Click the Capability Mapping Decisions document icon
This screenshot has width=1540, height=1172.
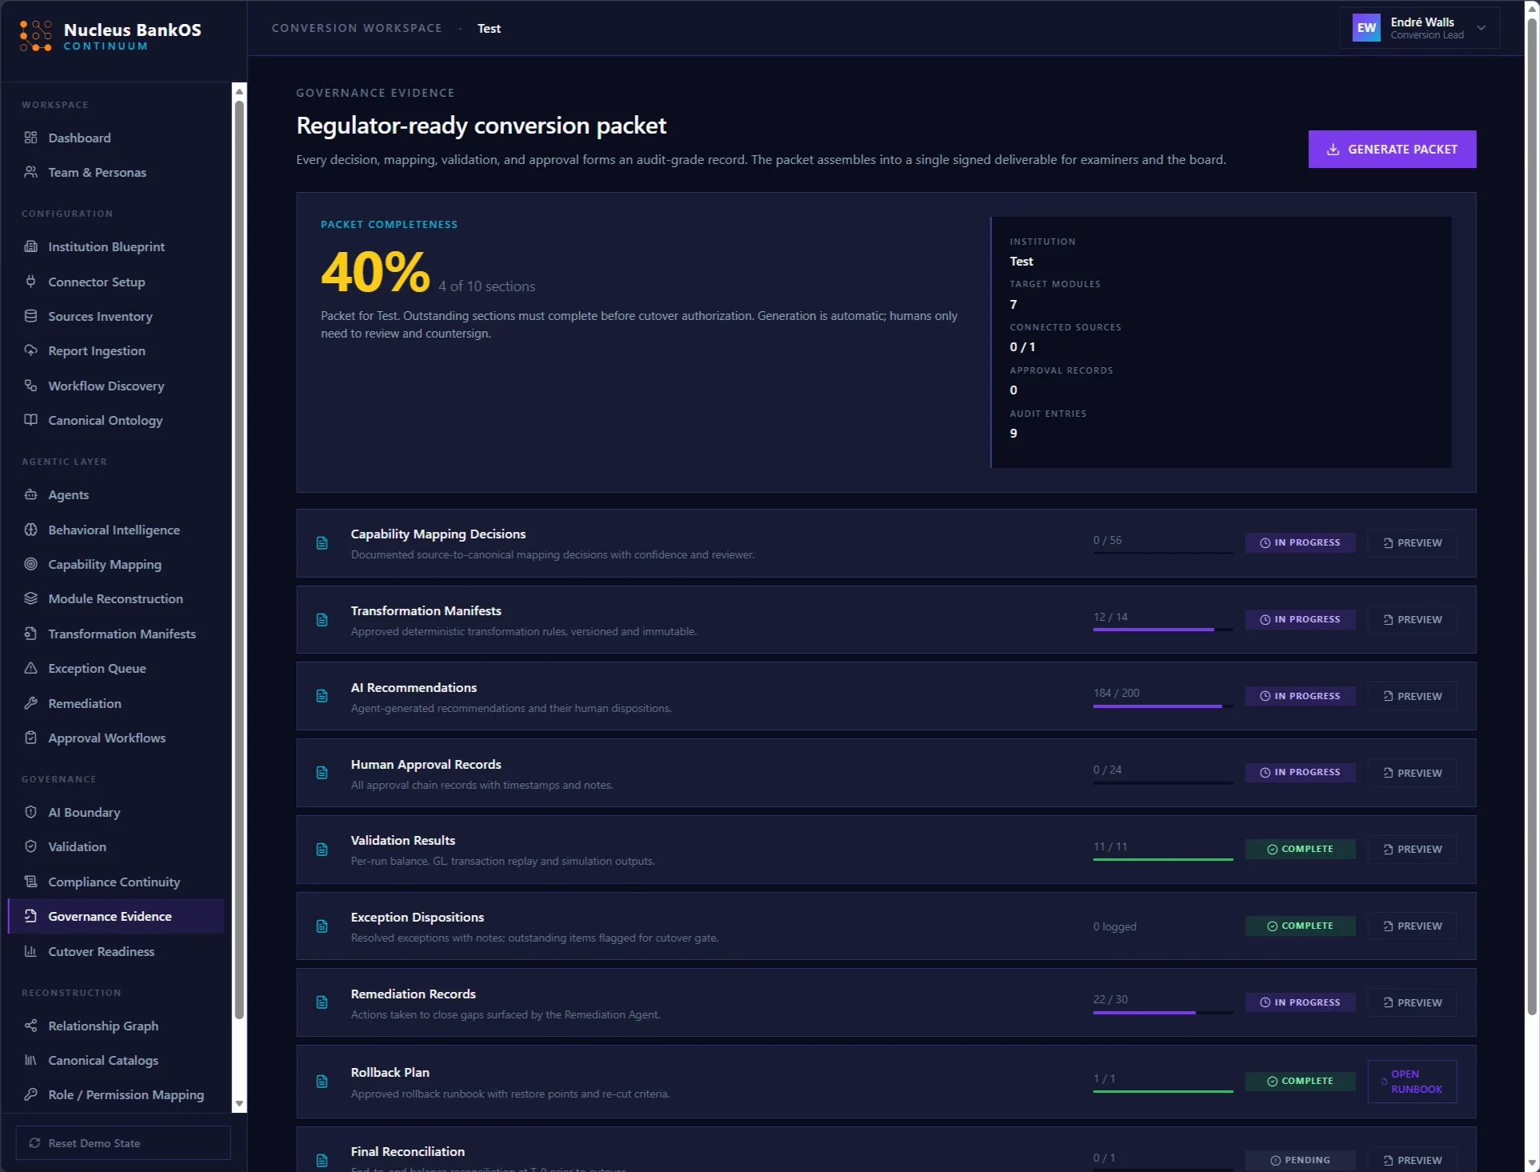coord(322,543)
